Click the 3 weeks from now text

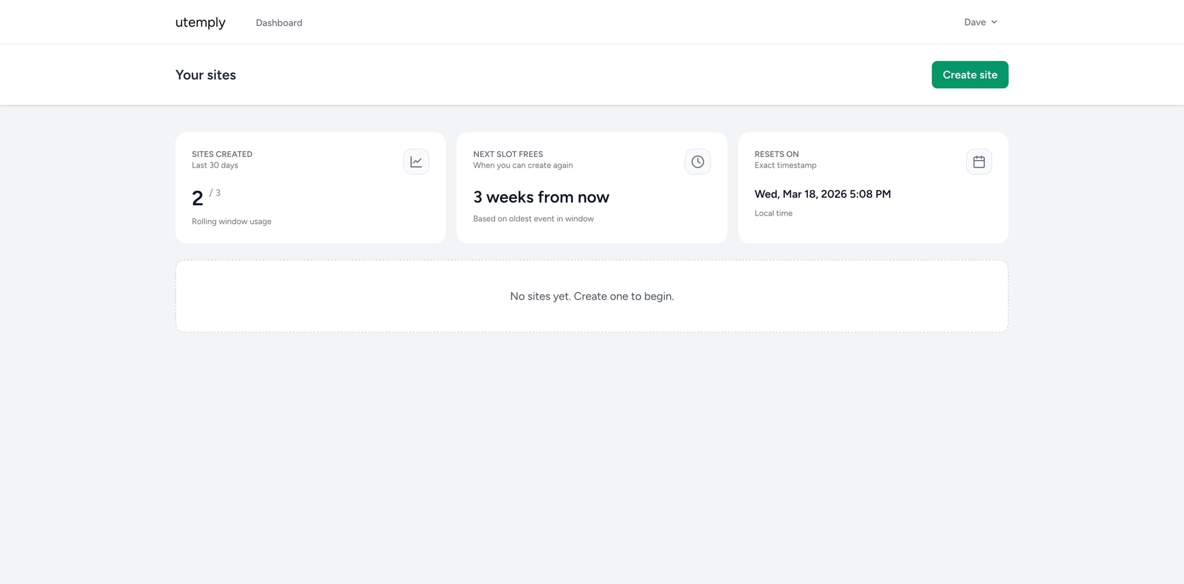[x=541, y=197]
